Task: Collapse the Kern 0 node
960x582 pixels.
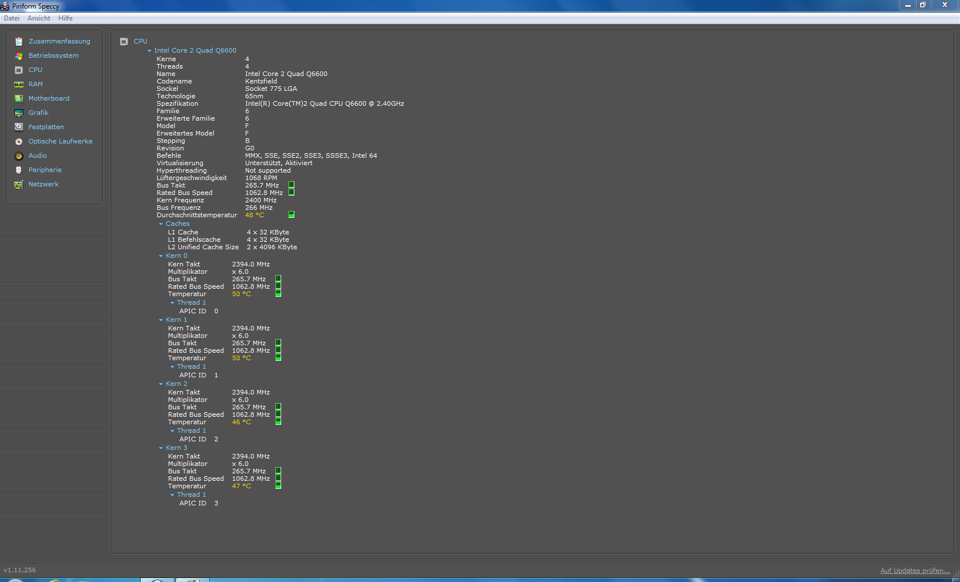Action: tap(161, 256)
